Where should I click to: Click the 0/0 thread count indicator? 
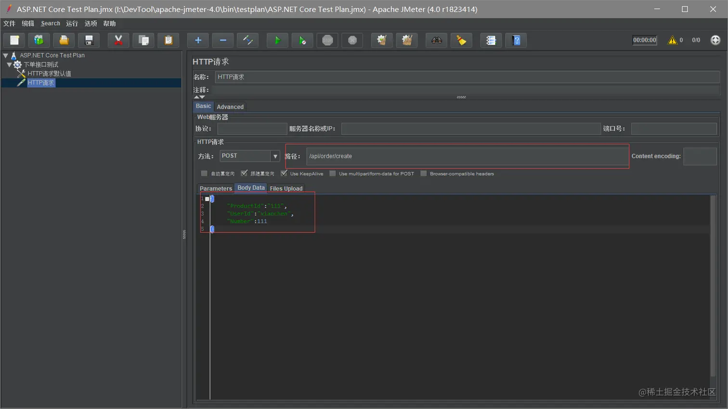pos(696,40)
